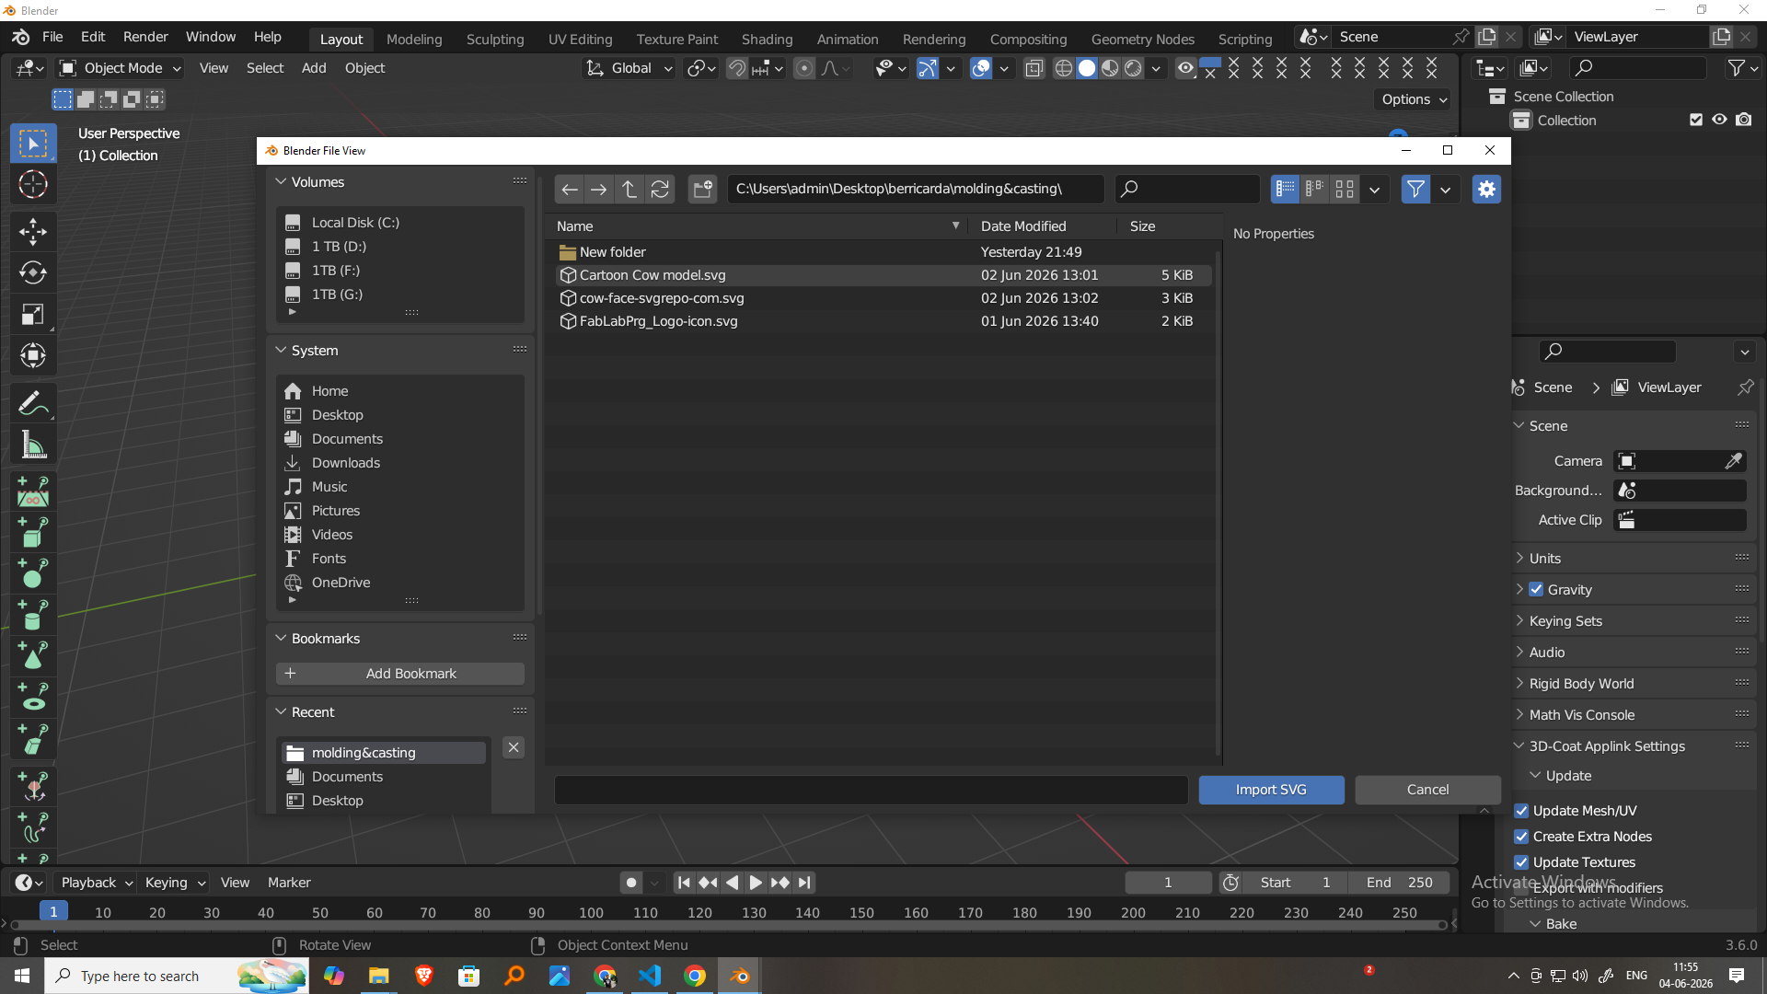This screenshot has height=994, width=1767.
Task: Select the Move tool
Action: [x=33, y=231]
